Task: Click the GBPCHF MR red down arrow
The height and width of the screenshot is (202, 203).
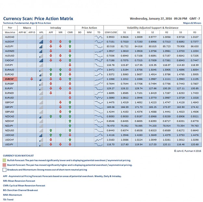Action: pos(60,102)
